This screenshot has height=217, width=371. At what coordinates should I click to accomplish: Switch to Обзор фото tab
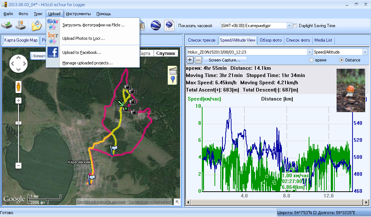tap(271, 40)
